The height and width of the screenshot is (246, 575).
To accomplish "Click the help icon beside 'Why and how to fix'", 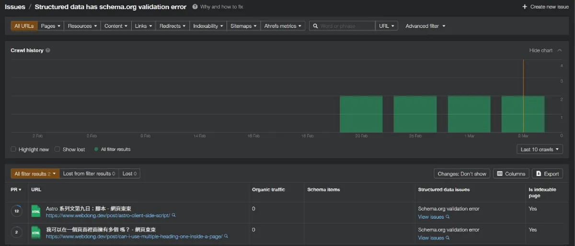I will (195, 7).
